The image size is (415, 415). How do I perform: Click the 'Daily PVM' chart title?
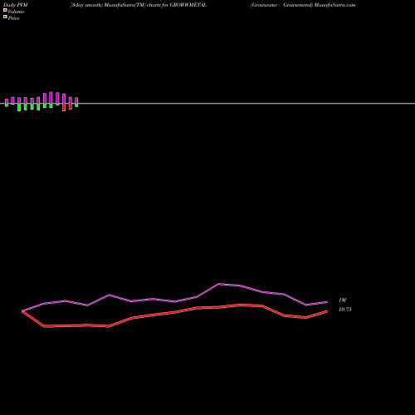point(16,5)
